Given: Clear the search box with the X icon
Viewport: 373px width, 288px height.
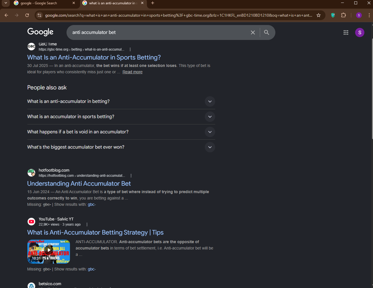Looking at the screenshot, I should 253,32.
